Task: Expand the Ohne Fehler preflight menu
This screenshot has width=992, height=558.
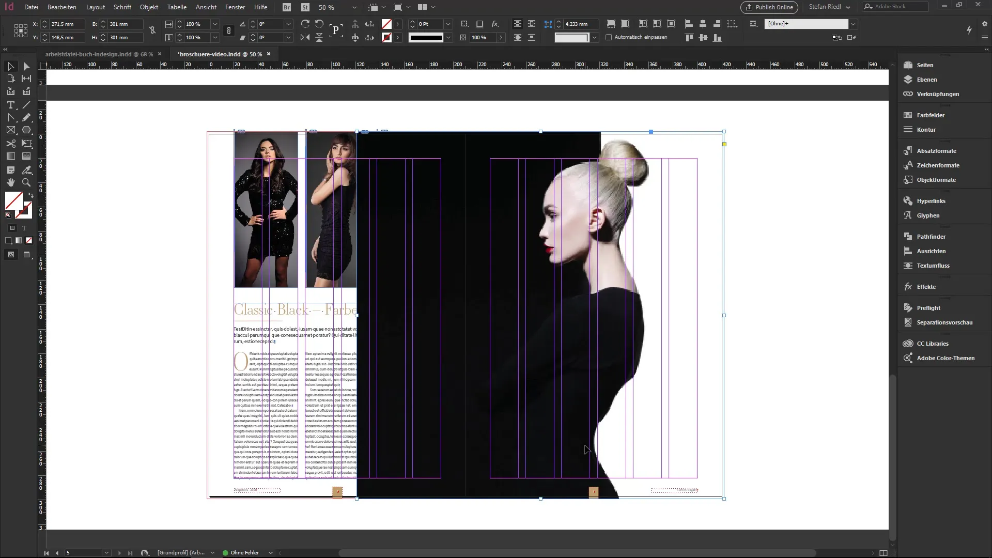Action: 270,553
